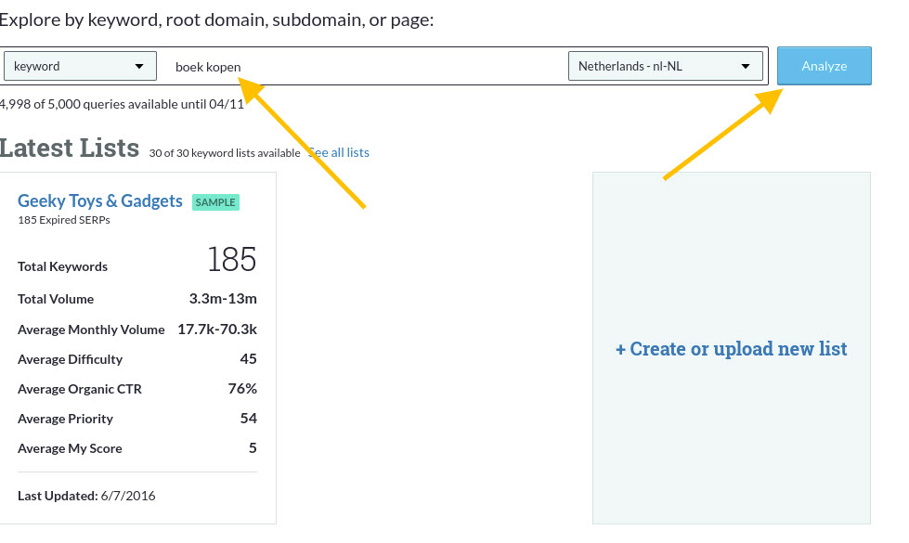This screenshot has width=909, height=543.
Task: Click the Average Monthly Volume value 17.7k-70.3k
Action: 217,330
